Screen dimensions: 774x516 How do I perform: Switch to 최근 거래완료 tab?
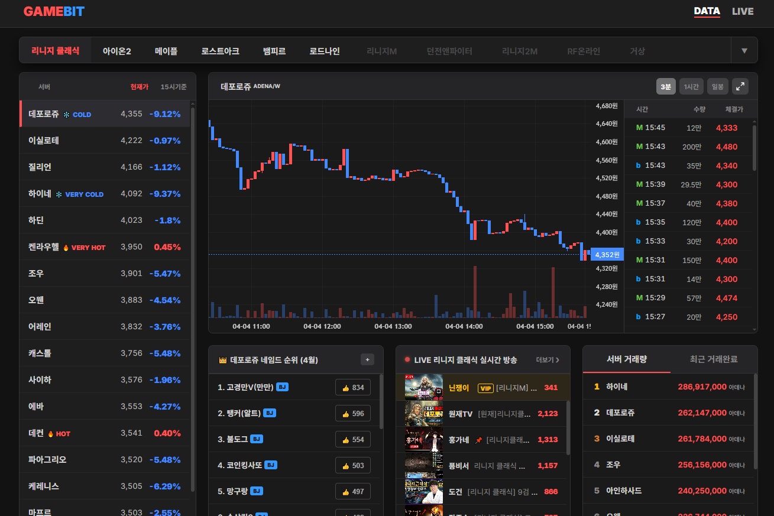coord(714,359)
